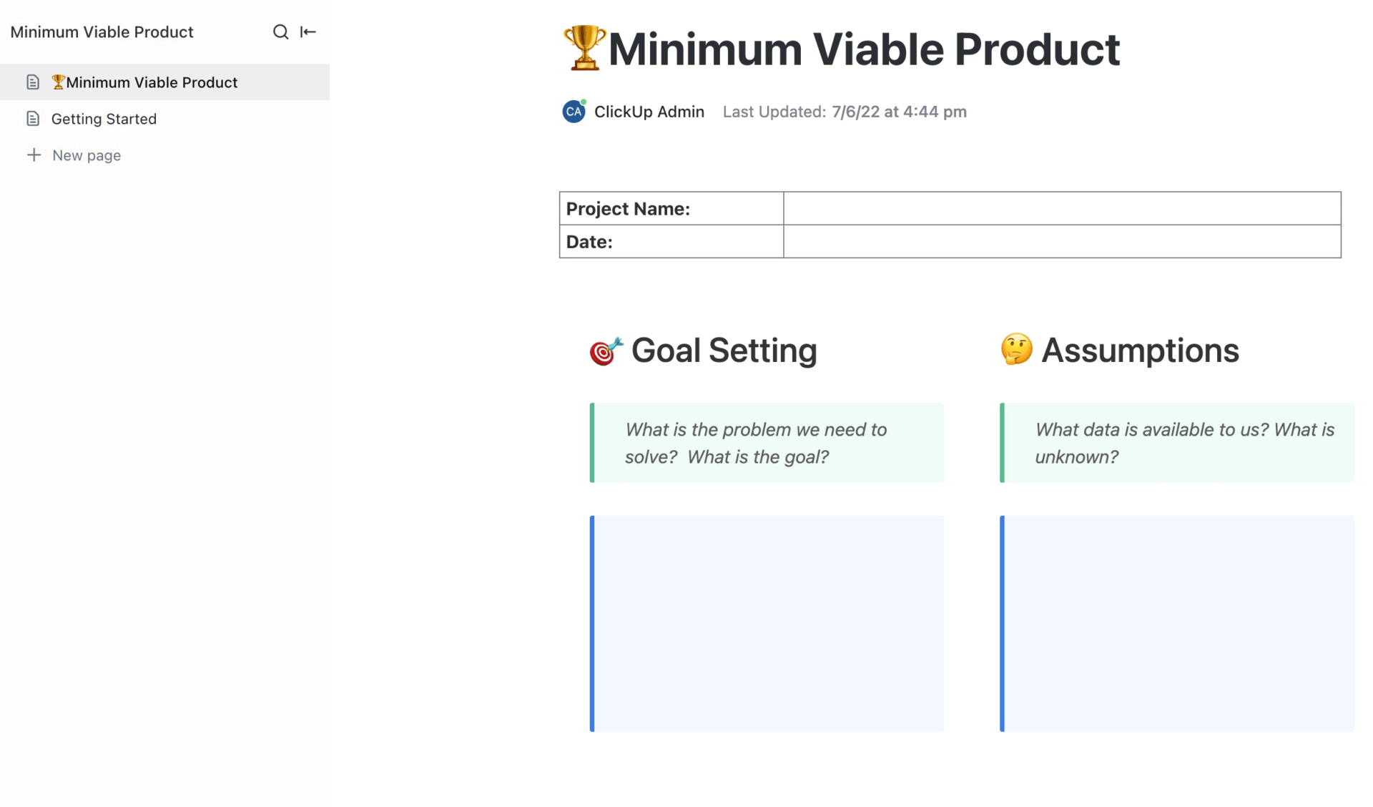The height and width of the screenshot is (807, 1373).
Task: Select Minimum Viable Product page in sidebar
Action: pyautogui.click(x=152, y=82)
